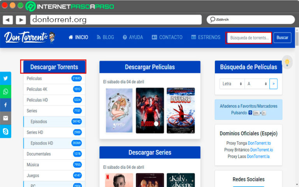The image size is (299, 187).
Task: Open the CONTACTO menu item
Action: (167, 37)
